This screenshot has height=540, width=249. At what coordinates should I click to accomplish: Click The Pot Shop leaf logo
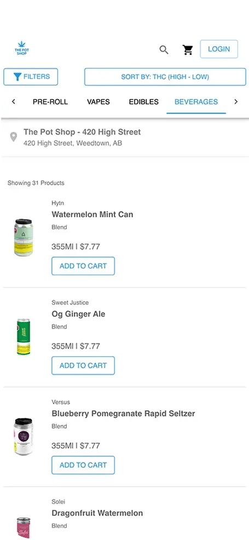(x=21, y=48)
